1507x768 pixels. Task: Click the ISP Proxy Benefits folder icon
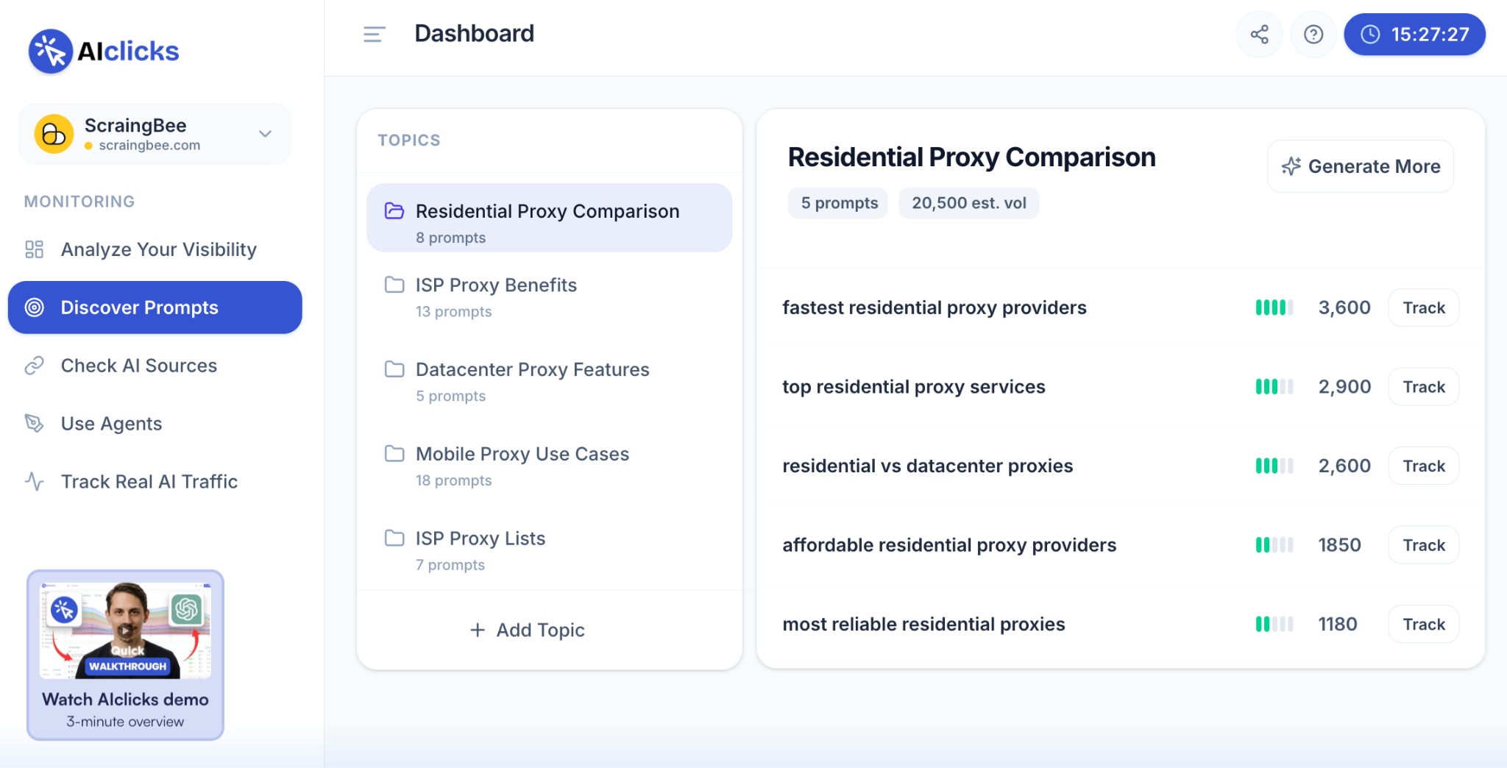point(394,285)
